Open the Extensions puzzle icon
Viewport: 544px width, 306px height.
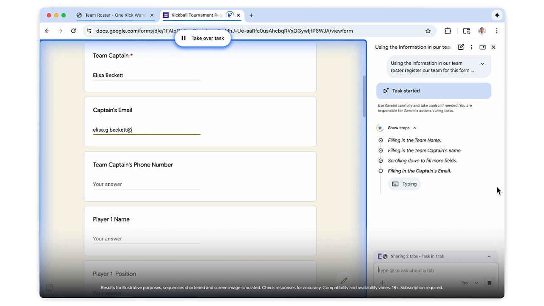click(448, 31)
